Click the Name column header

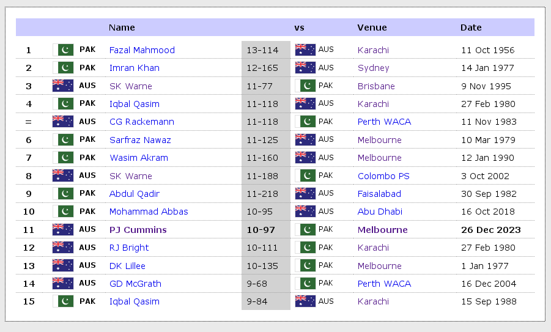tap(122, 28)
